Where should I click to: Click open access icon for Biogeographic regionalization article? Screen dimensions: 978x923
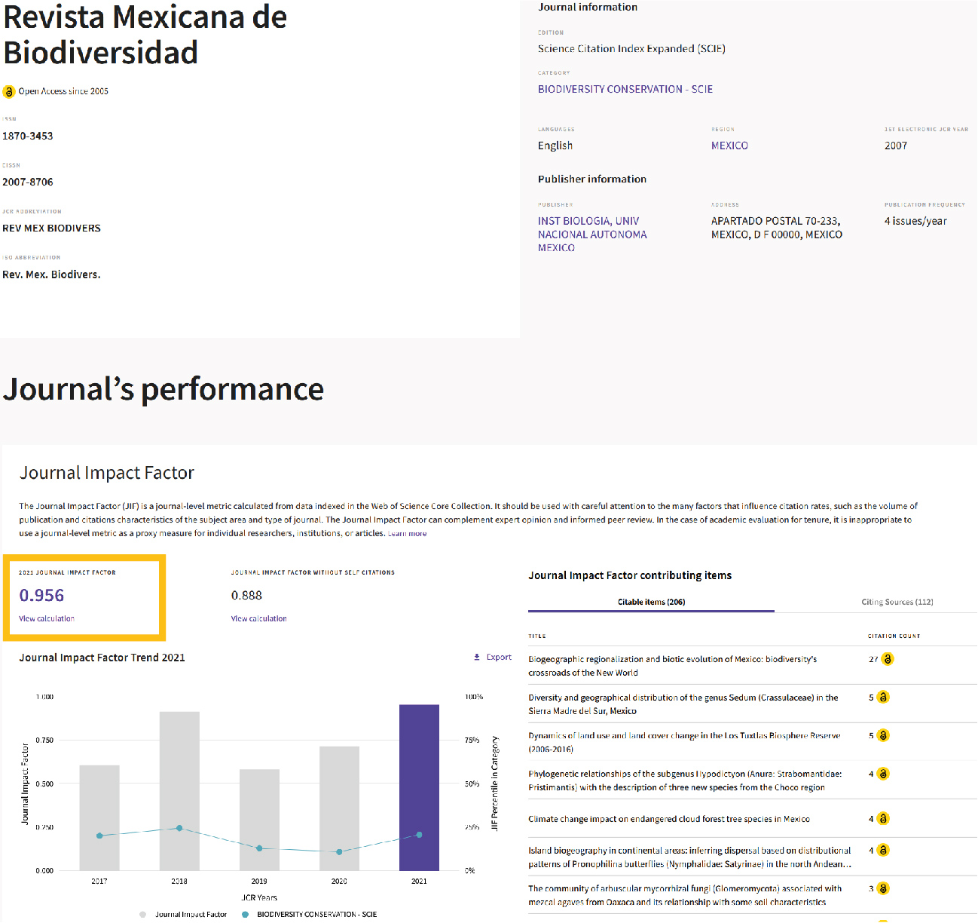click(x=888, y=659)
